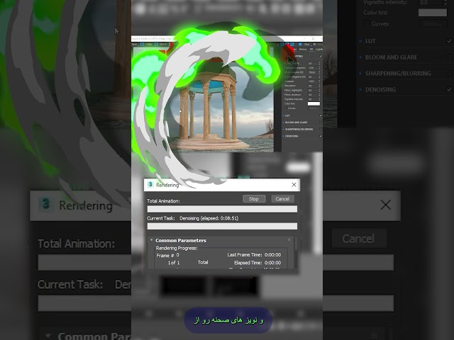
Task: Click the Save button in frame buffer toolbar
Action: (134, 44)
